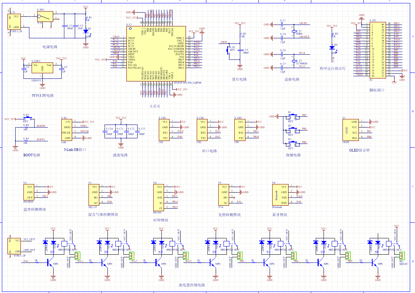This screenshot has width=415, height=293.
Task: Select the S_D2 LED diode symbol
Action: coord(332,48)
